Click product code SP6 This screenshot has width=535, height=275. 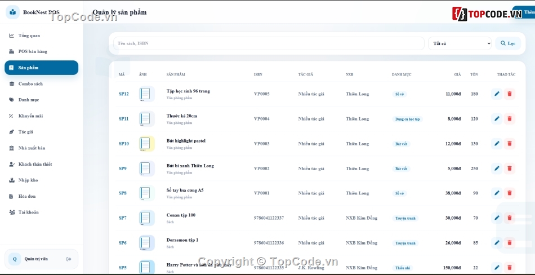(x=123, y=243)
